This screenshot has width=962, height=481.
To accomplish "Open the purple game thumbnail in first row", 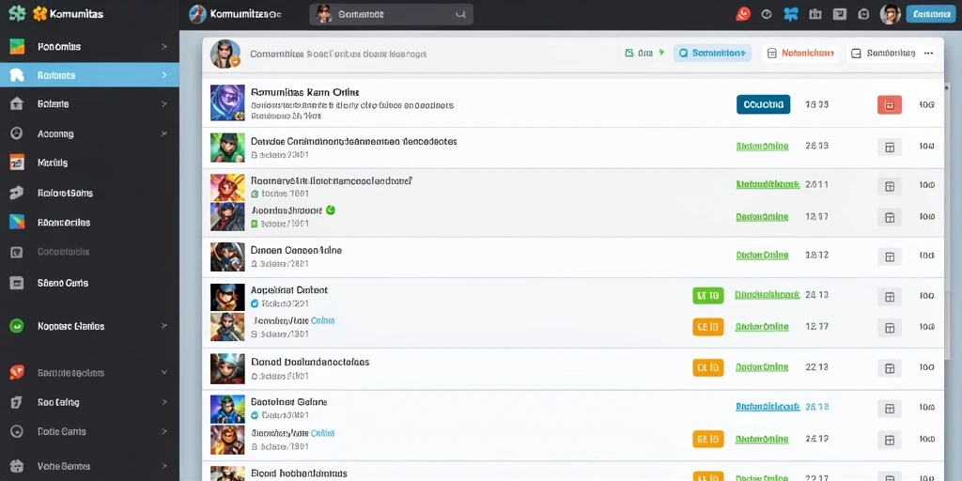I will point(227,102).
